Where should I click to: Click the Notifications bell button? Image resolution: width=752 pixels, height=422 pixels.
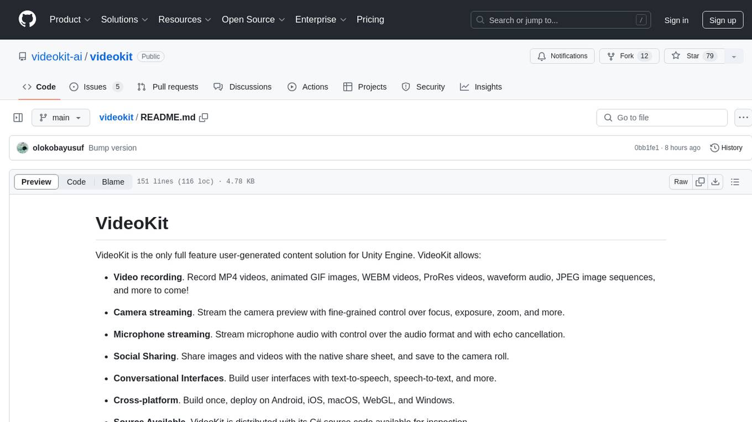562,56
